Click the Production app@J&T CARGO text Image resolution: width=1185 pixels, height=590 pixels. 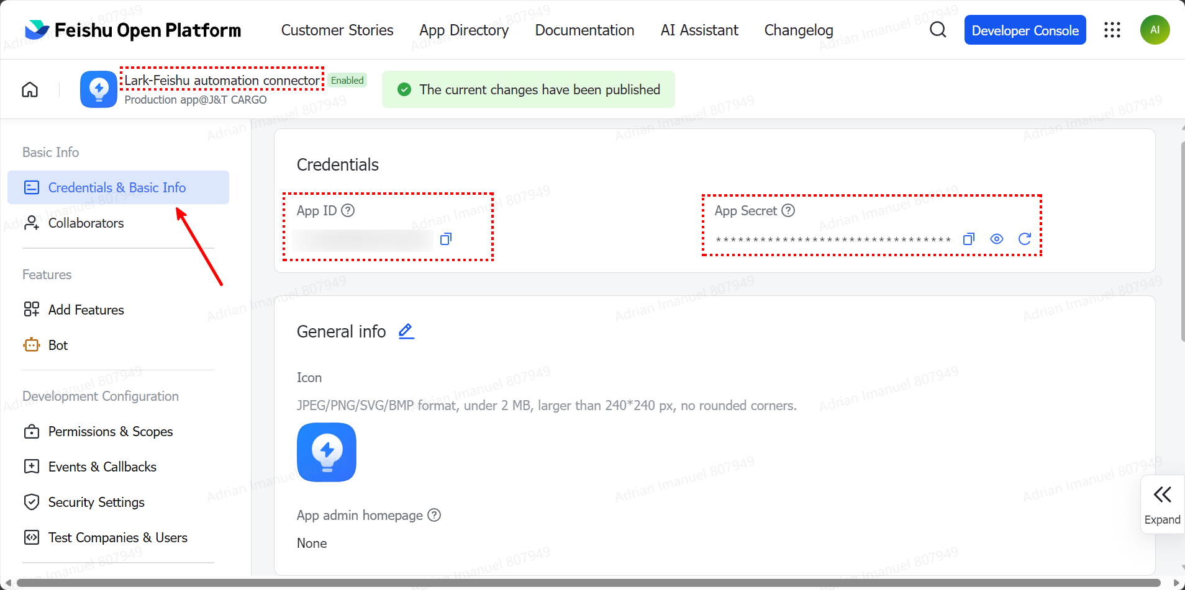[x=196, y=99]
